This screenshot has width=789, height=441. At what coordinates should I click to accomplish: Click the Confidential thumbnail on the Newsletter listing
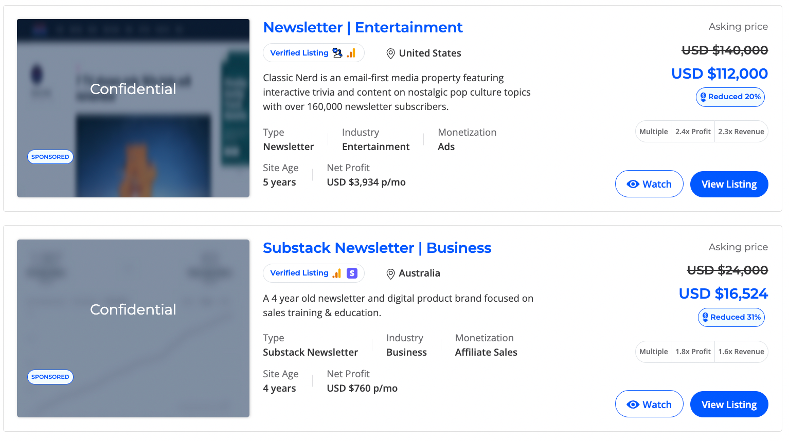(x=133, y=108)
